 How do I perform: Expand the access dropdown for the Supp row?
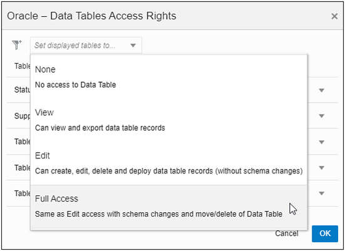coord(321,116)
